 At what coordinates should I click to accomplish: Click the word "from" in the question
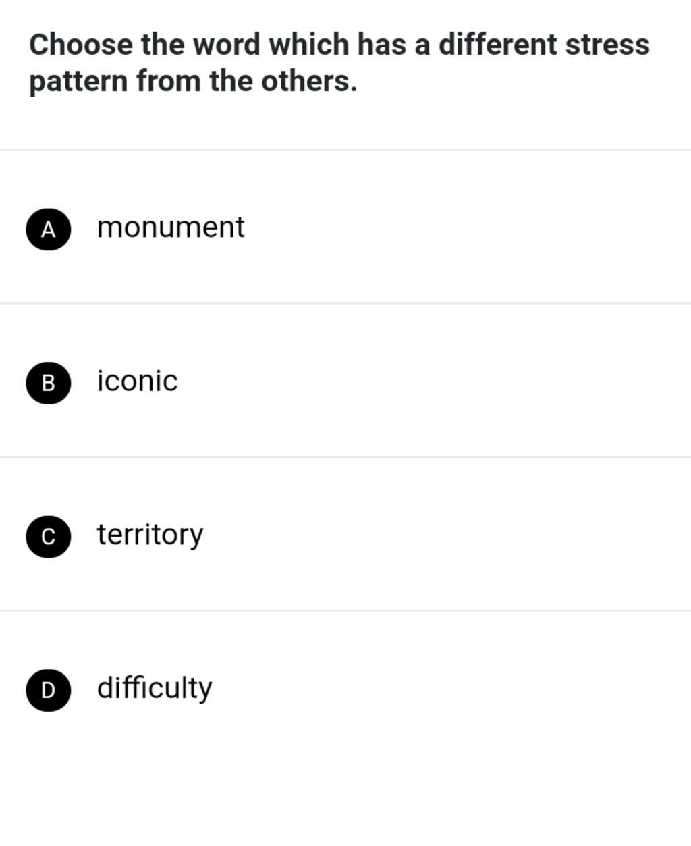click(168, 82)
